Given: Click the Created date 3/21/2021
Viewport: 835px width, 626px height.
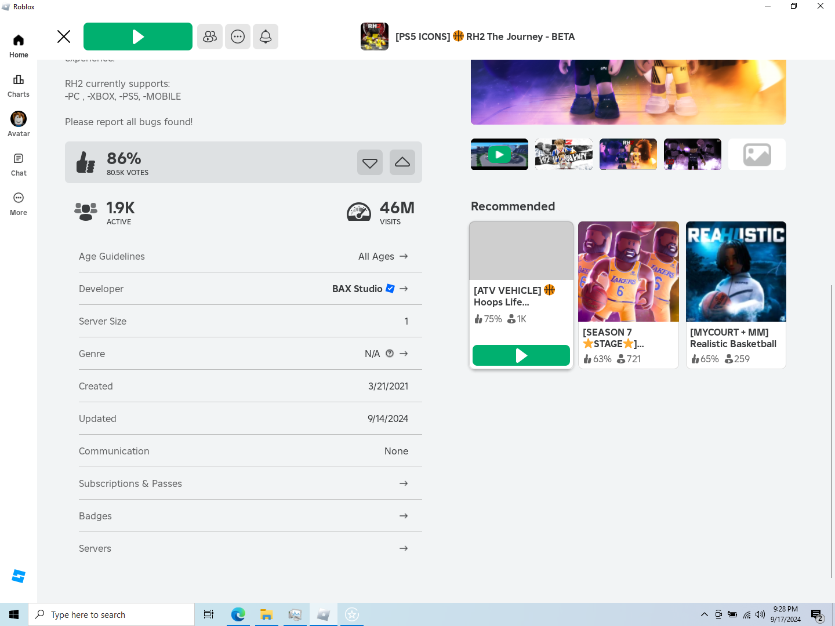Looking at the screenshot, I should pyautogui.click(x=388, y=386).
